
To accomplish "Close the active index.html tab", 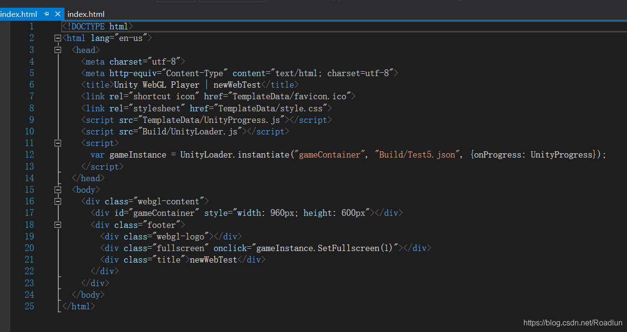I will tap(58, 14).
